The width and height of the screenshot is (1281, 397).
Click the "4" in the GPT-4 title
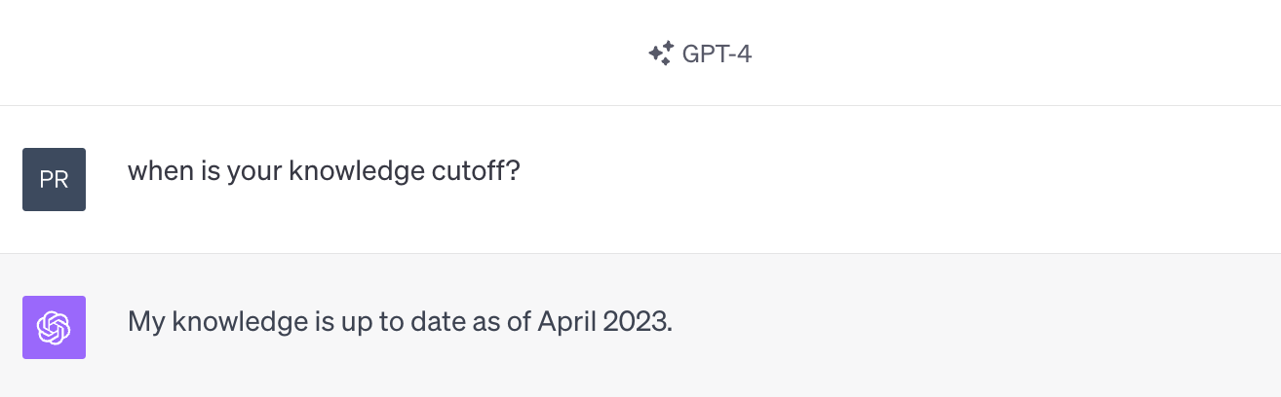click(x=744, y=54)
